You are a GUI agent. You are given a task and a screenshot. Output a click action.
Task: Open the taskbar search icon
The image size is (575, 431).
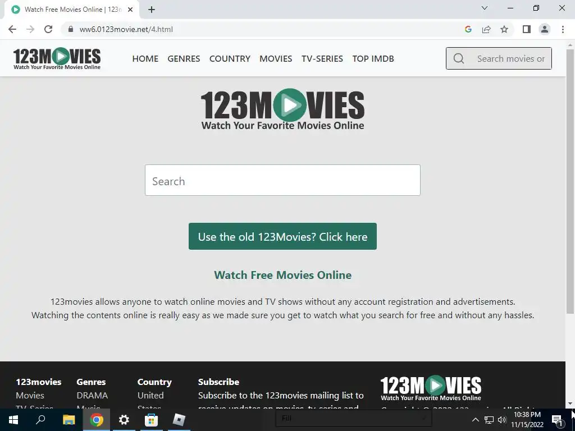tap(40, 420)
